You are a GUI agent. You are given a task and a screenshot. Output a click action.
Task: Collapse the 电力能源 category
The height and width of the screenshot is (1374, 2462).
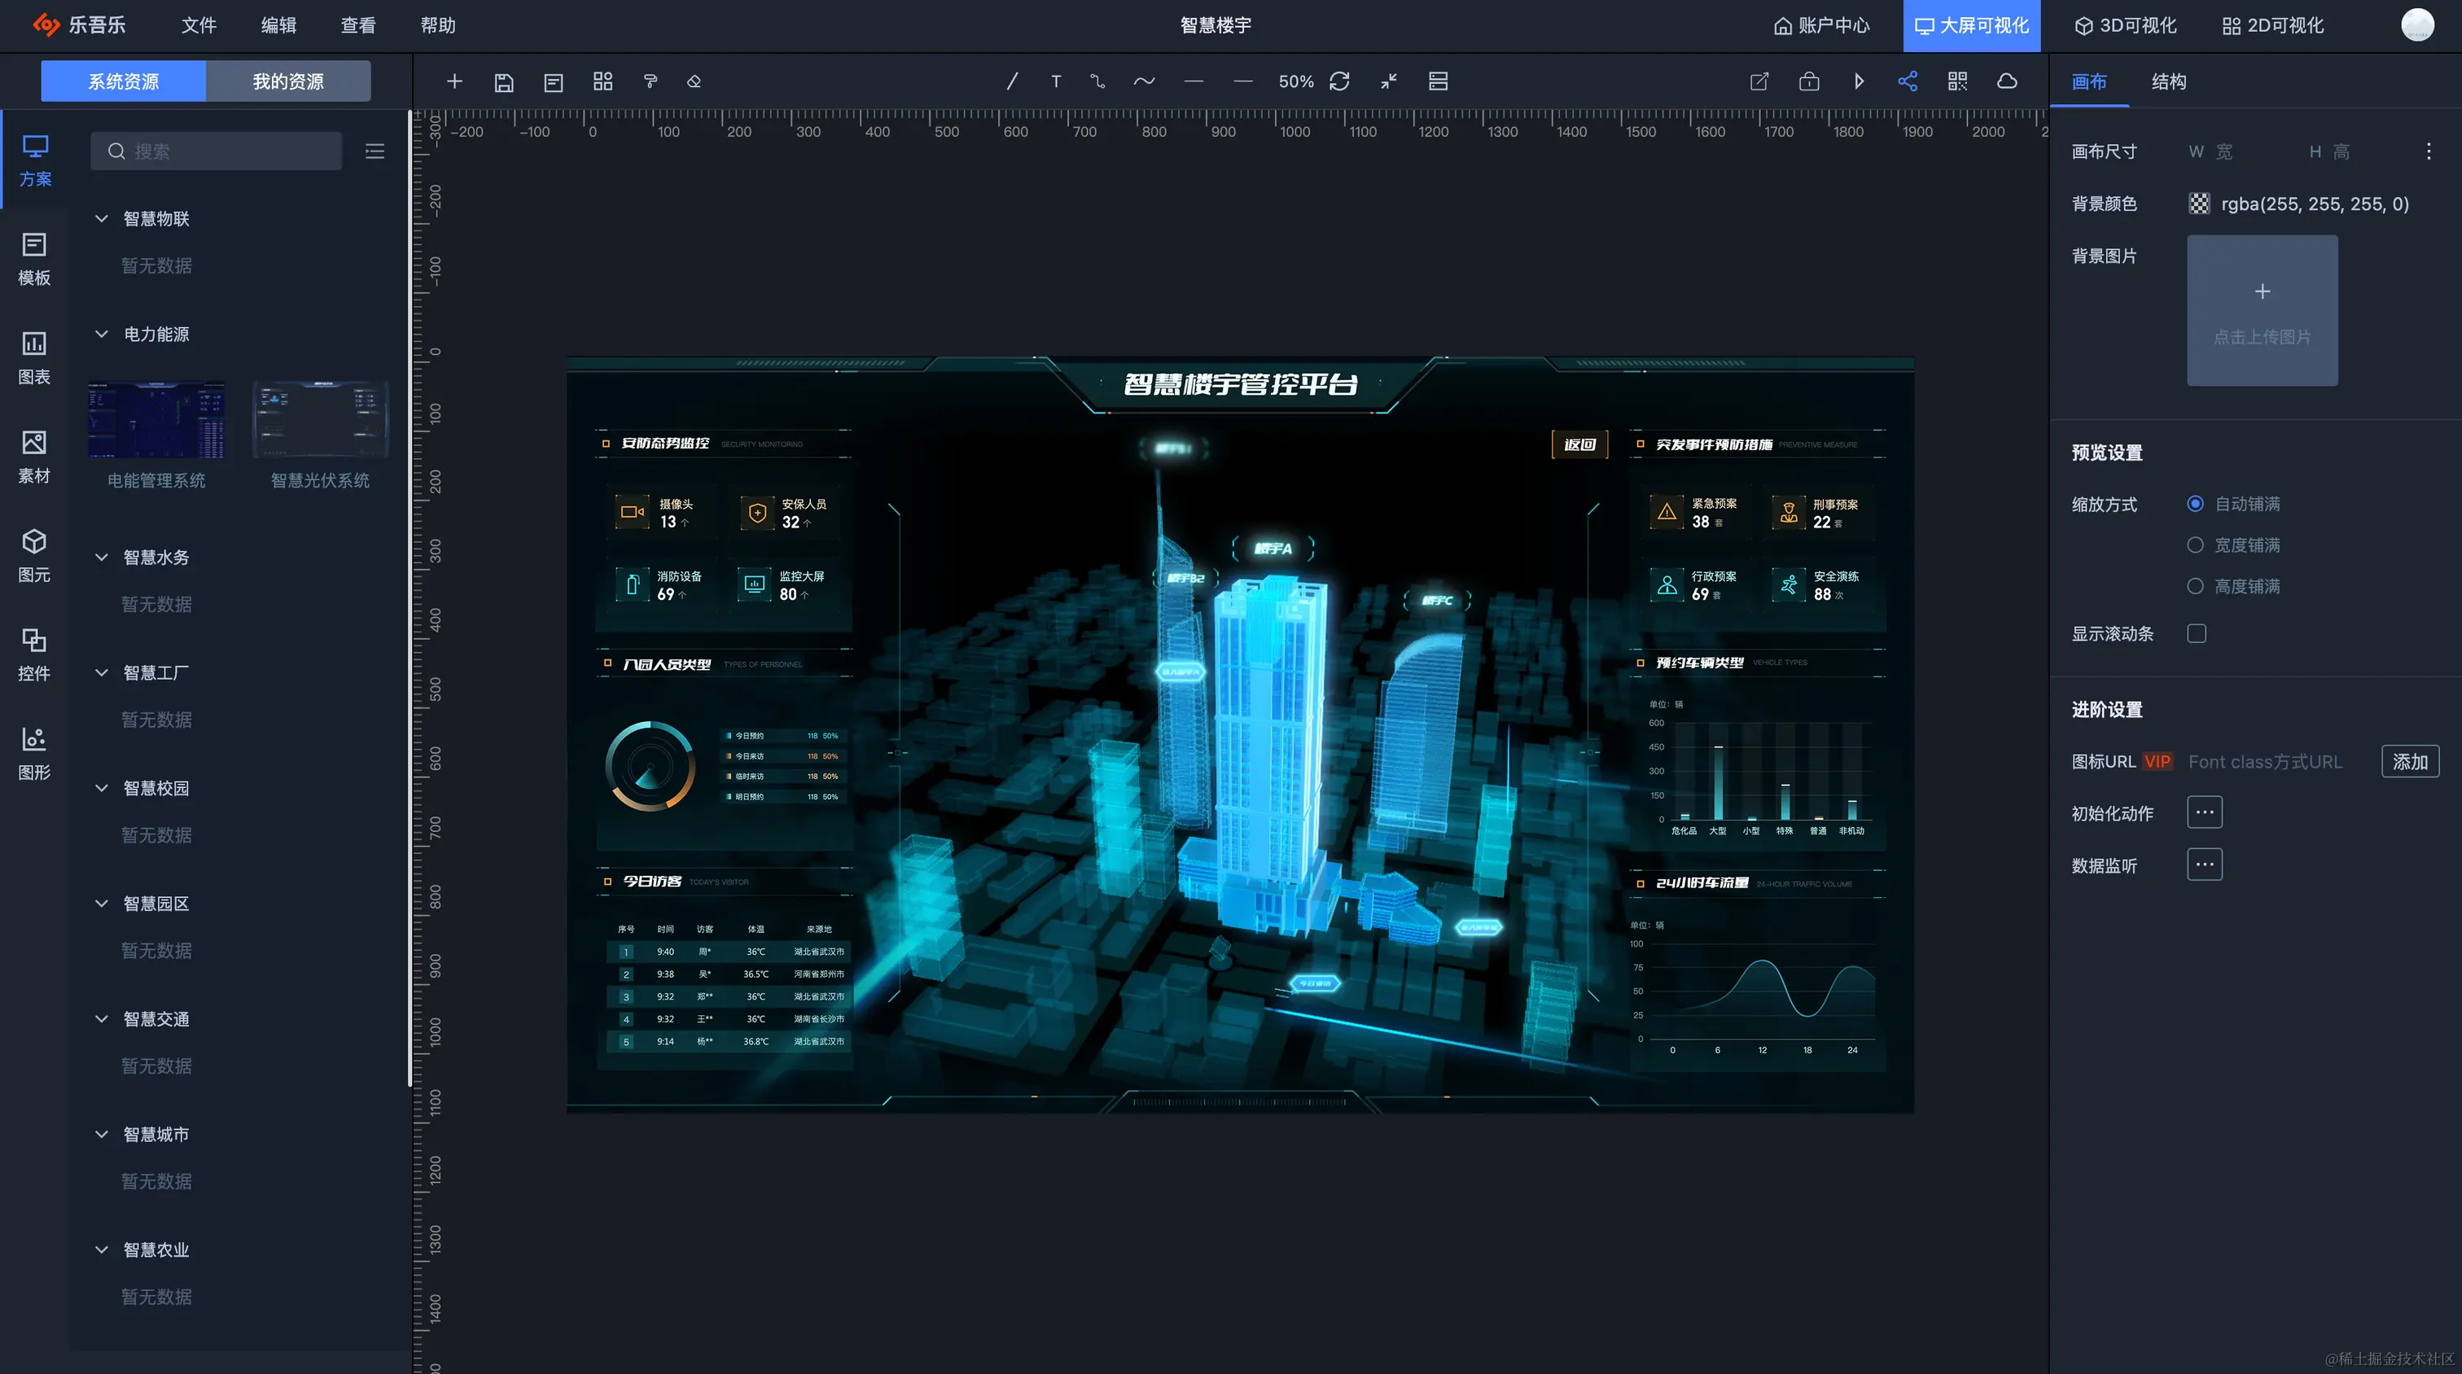(101, 335)
